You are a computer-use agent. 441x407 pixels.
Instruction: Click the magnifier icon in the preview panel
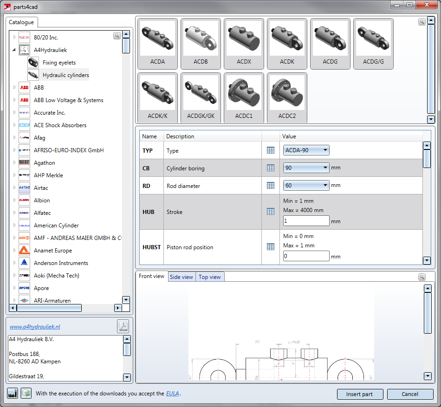coord(422,277)
